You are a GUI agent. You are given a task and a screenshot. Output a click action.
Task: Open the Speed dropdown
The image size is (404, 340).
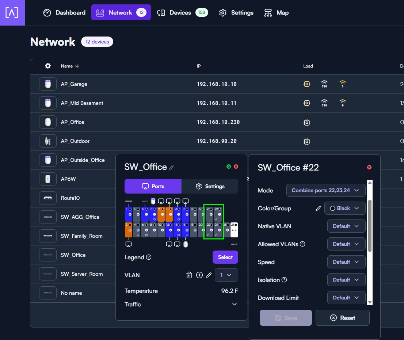(346, 262)
